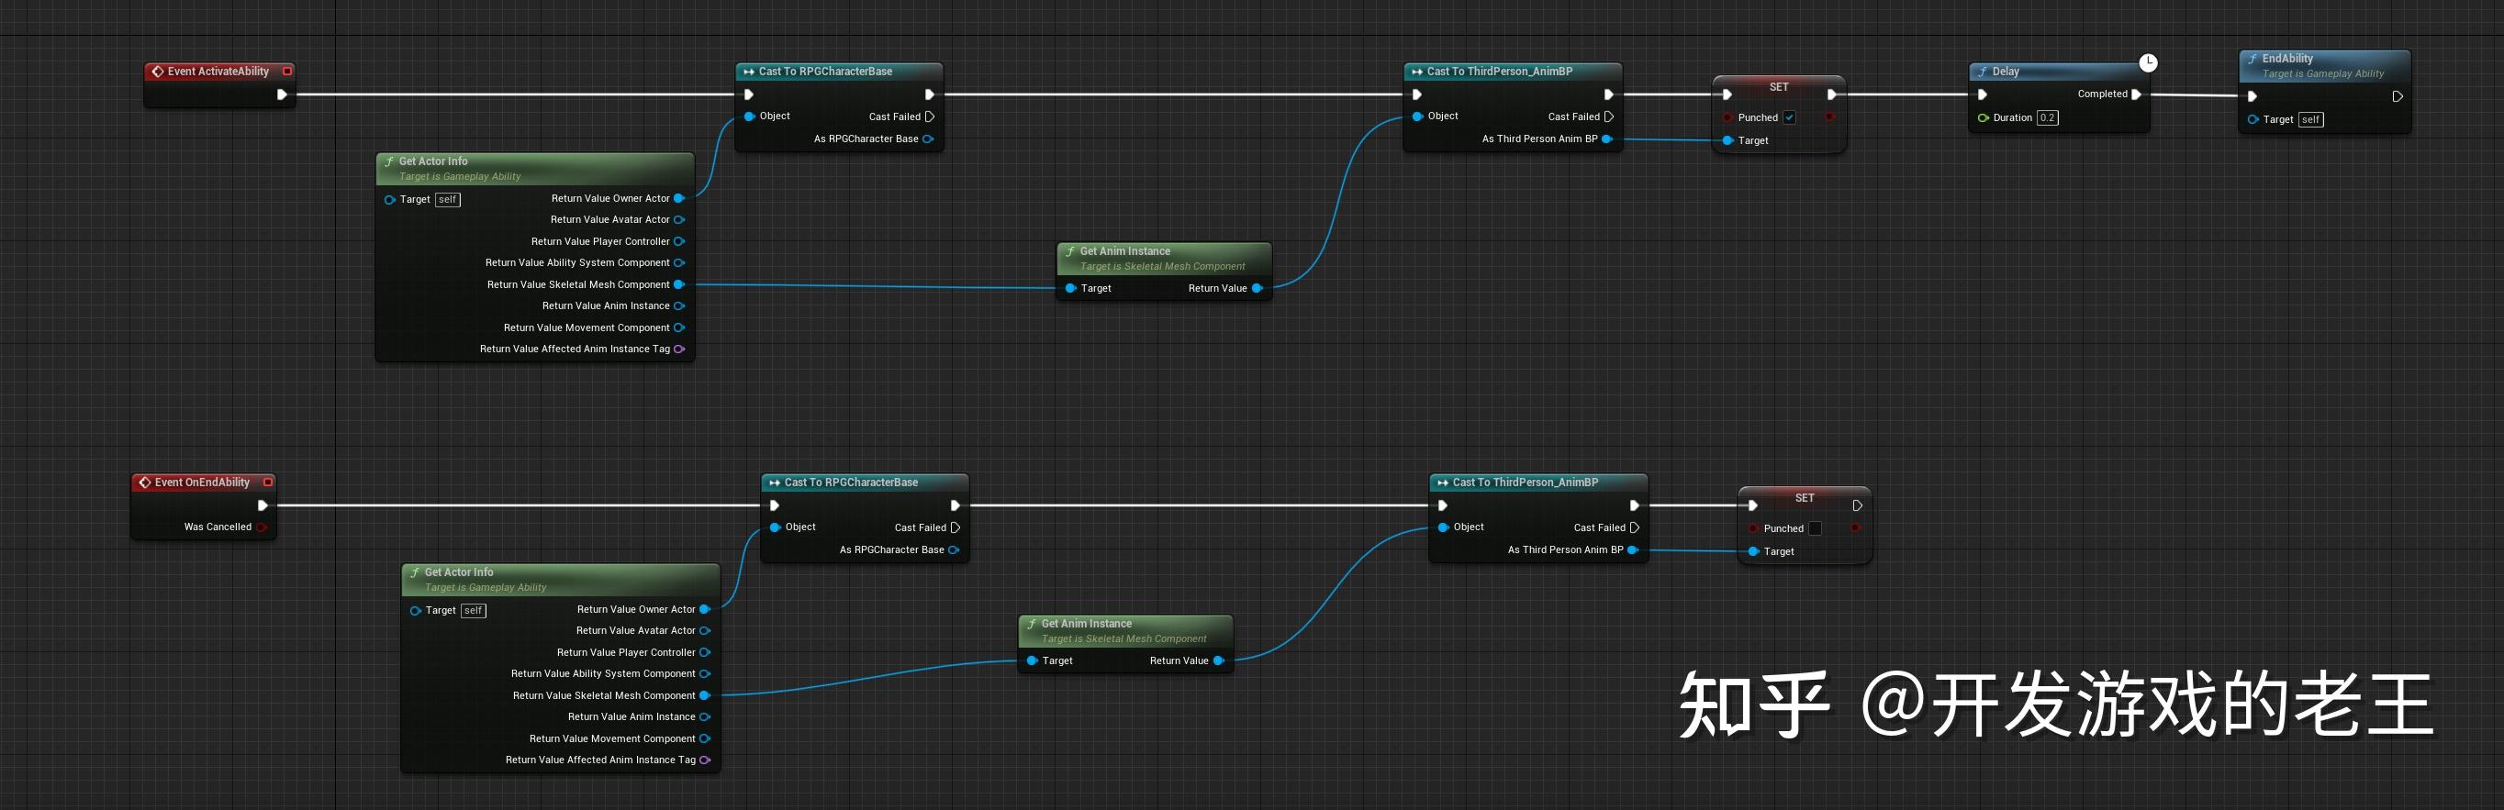
Task: Click Target self field on OnEndAbility's Get Actor Info
Action: [x=473, y=610]
